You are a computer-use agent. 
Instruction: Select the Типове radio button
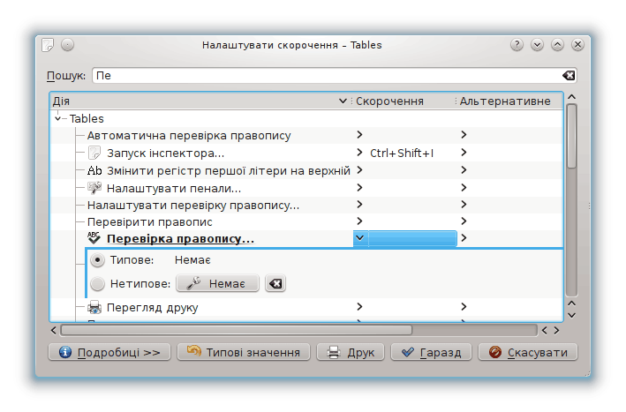pyautogui.click(x=98, y=260)
